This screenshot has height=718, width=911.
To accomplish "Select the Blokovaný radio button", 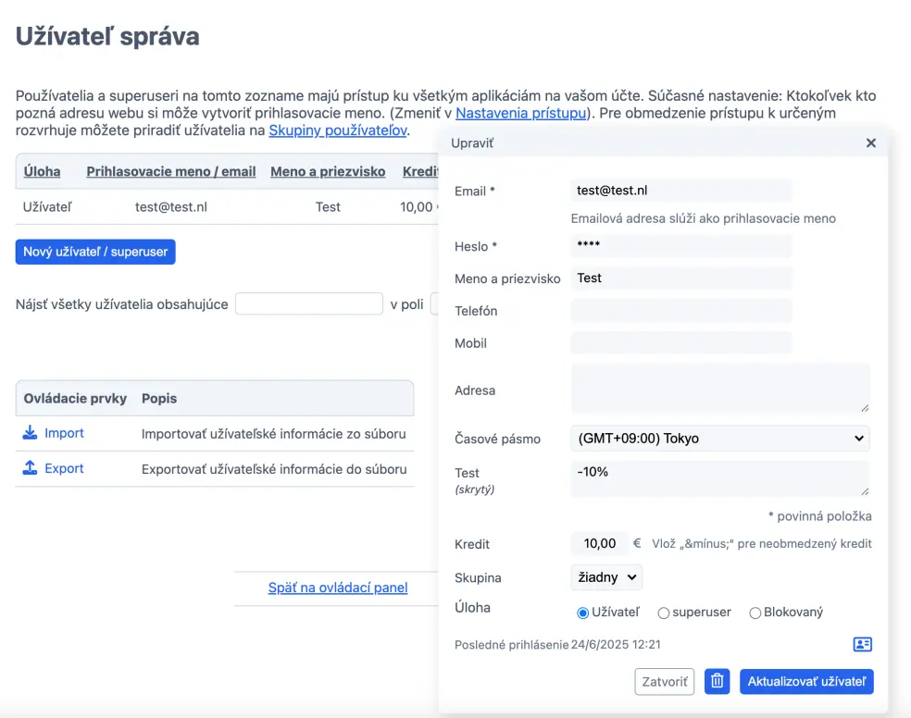I will pyautogui.click(x=755, y=613).
